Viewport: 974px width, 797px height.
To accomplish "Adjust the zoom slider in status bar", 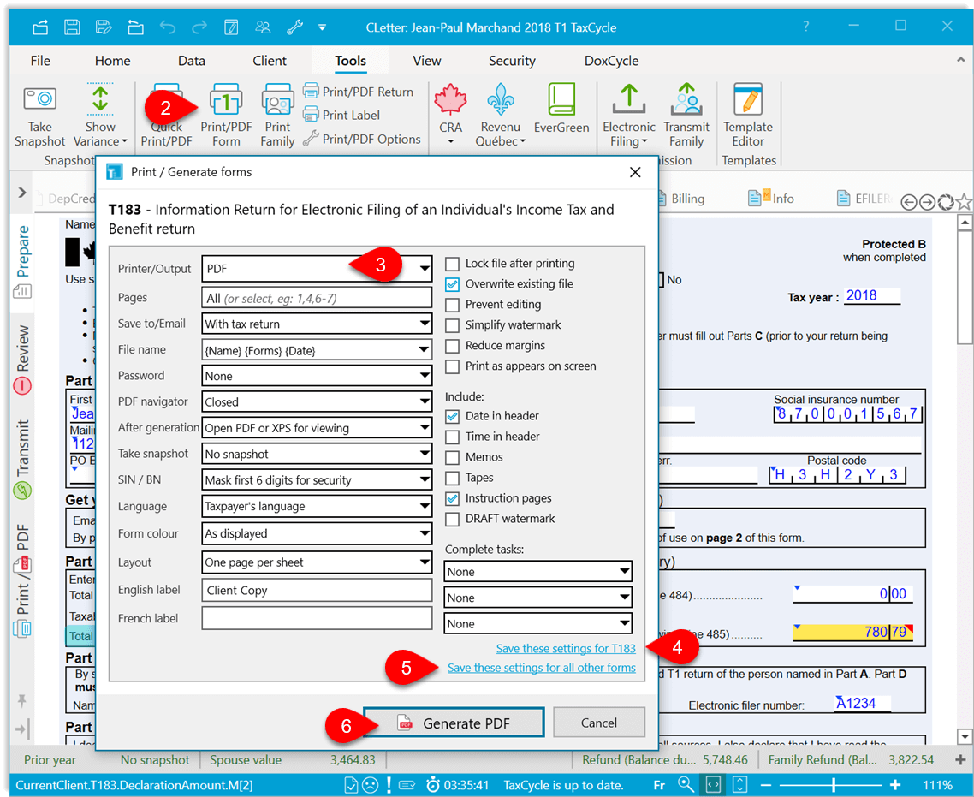I will tap(833, 784).
